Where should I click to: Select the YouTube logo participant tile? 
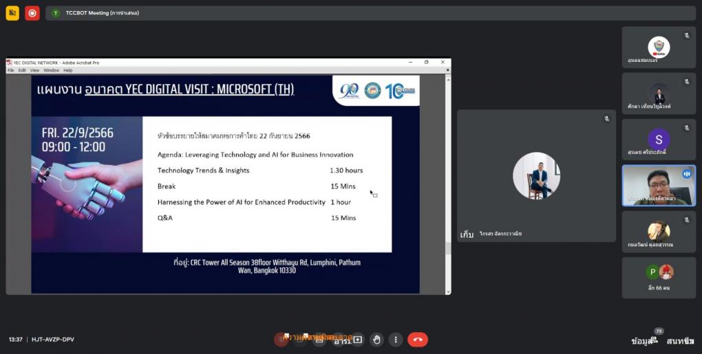pyautogui.click(x=659, y=47)
